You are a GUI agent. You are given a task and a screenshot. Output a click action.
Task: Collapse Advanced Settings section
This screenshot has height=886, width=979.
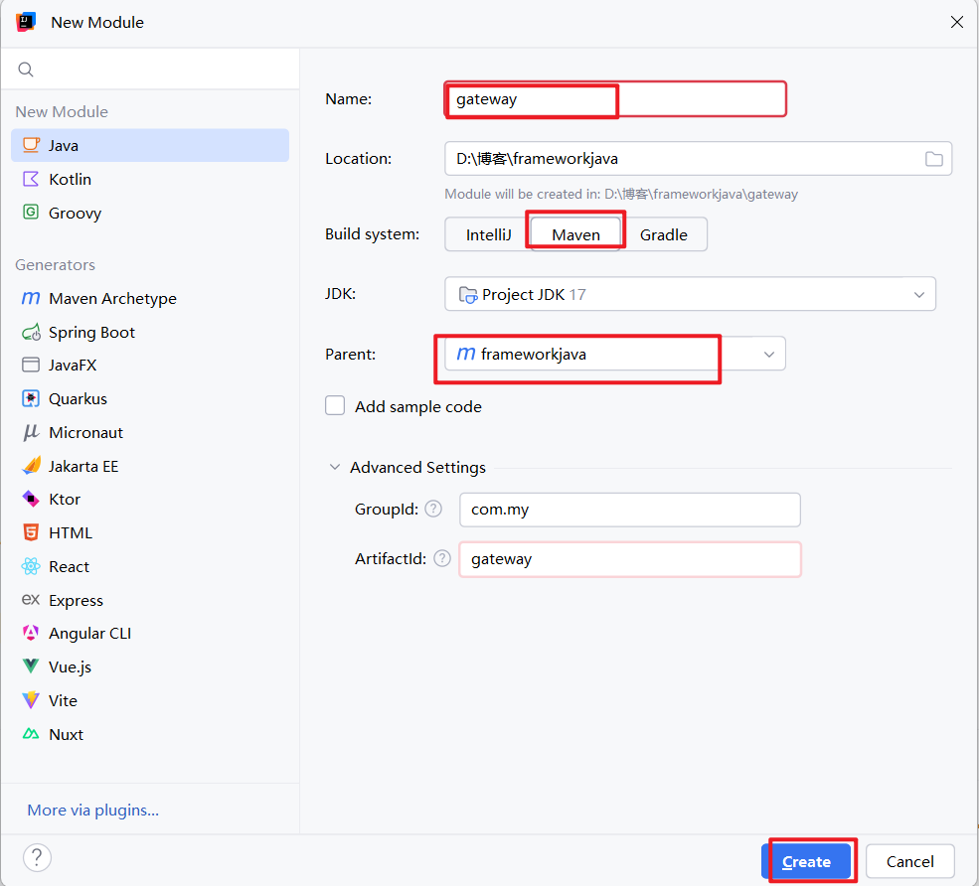click(x=335, y=467)
